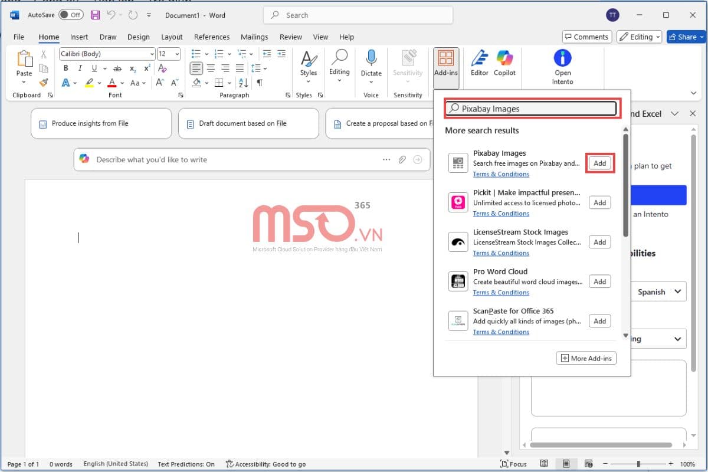Screen dimensions: 708x472
Task: Toggle Focus mode in status bar
Action: [513, 464]
